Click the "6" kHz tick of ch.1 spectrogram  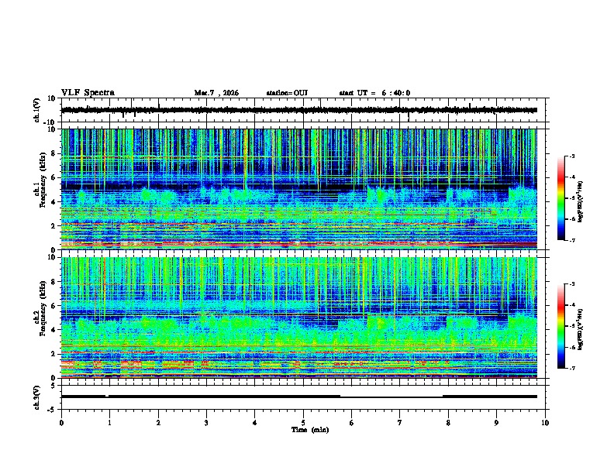point(53,177)
